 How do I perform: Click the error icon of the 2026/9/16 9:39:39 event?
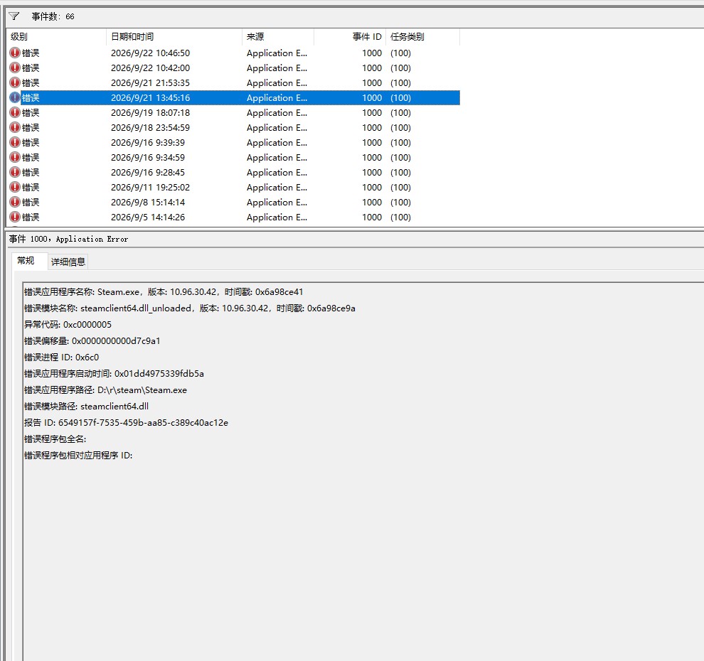tap(15, 142)
